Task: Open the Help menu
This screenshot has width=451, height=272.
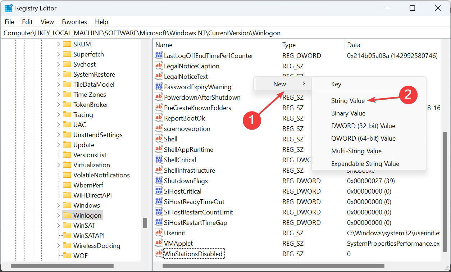Action: click(x=101, y=22)
